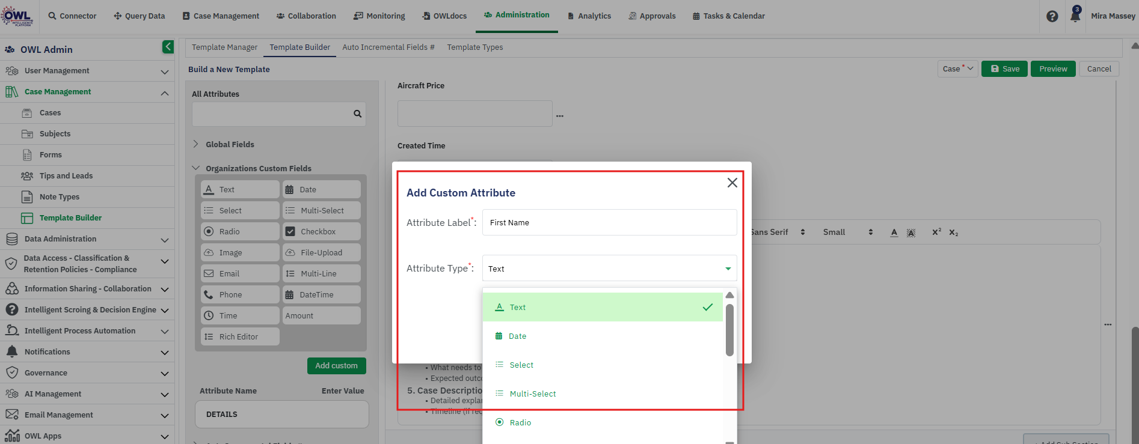Close the Add Custom Attribute dialog
This screenshot has height=444, width=1139.
[x=732, y=183]
